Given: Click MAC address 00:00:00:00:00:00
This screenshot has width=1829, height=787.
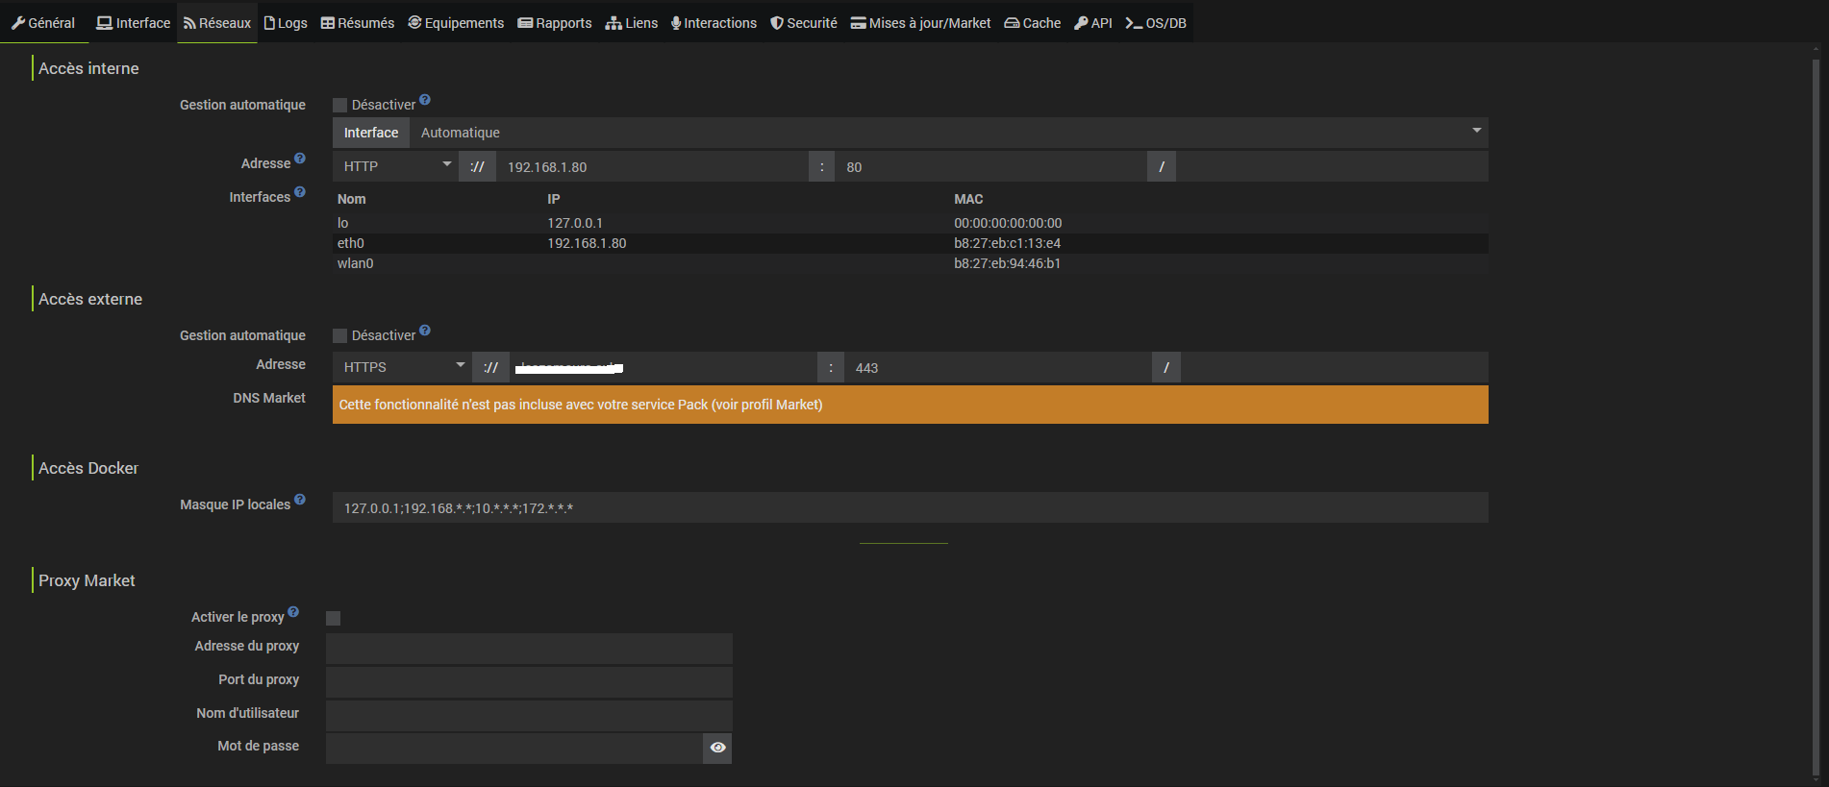Looking at the screenshot, I should click(x=1008, y=223).
